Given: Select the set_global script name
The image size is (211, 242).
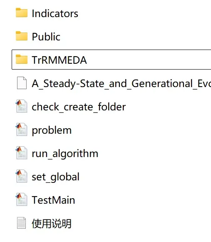Looking at the screenshot, I should coord(55,177).
